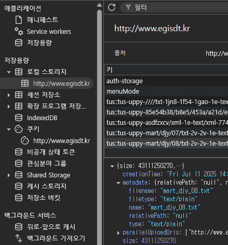Open the cache storage database icon
This screenshot has height=245, width=228.
(19, 186)
